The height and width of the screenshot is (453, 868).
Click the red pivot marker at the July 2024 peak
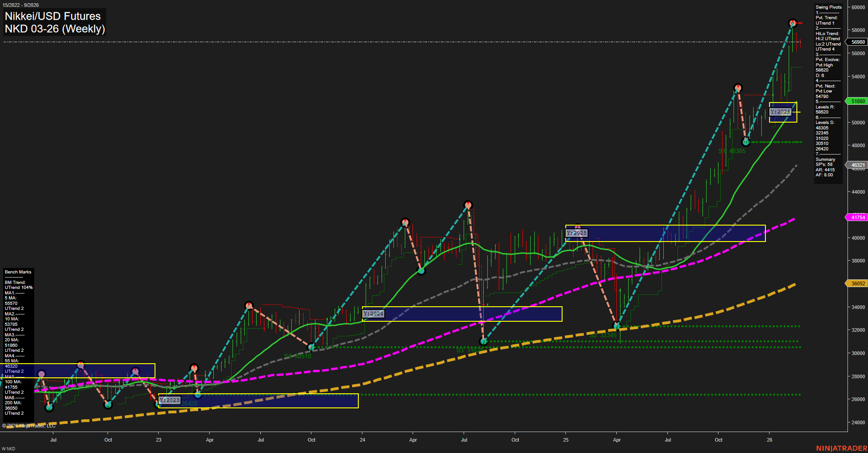[469, 205]
